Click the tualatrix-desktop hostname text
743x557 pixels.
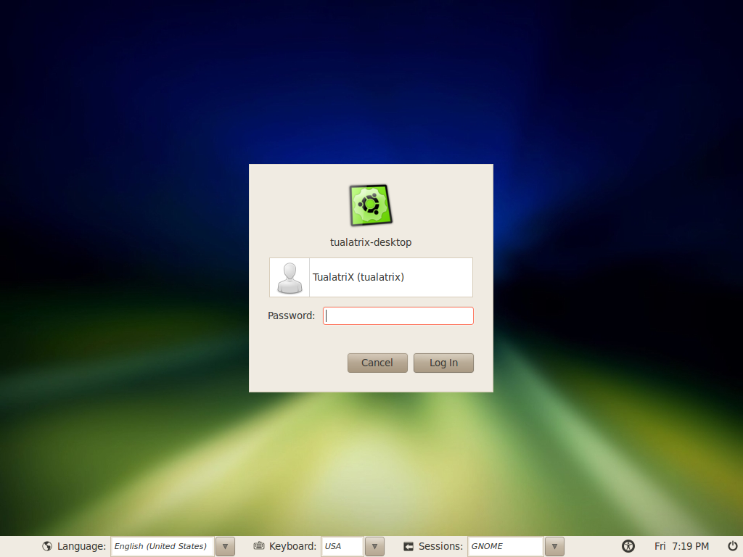click(x=371, y=242)
